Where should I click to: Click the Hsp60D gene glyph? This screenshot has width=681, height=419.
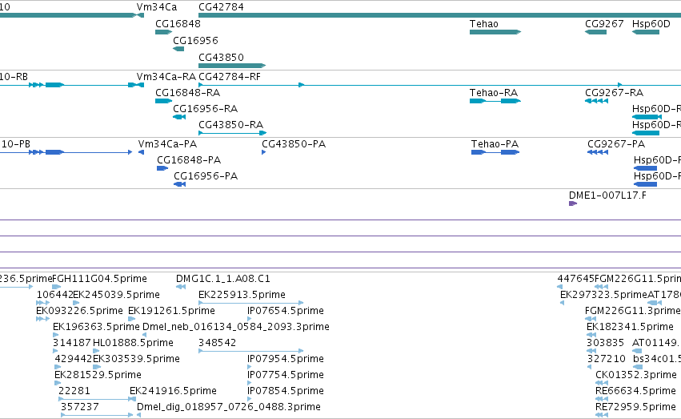(646, 32)
